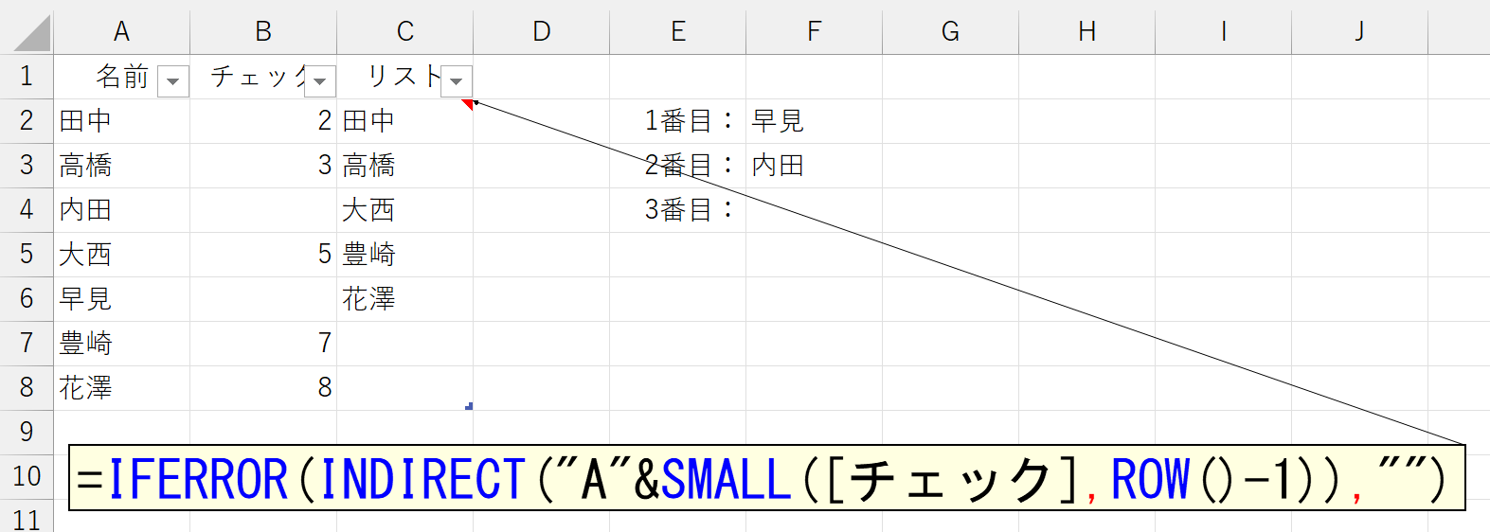Open the リスト filter dropdown
The width and height of the screenshot is (1490, 532).
click(457, 81)
